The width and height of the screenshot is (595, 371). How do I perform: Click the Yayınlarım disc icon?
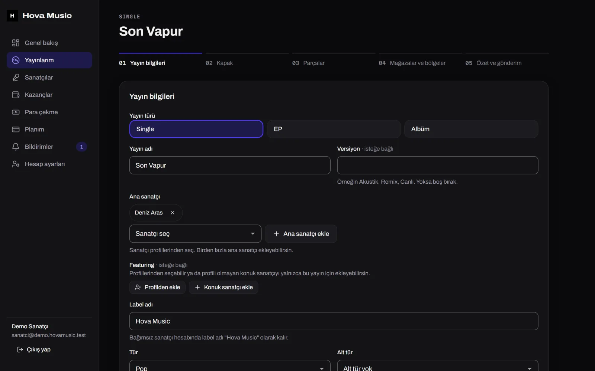pyautogui.click(x=16, y=60)
